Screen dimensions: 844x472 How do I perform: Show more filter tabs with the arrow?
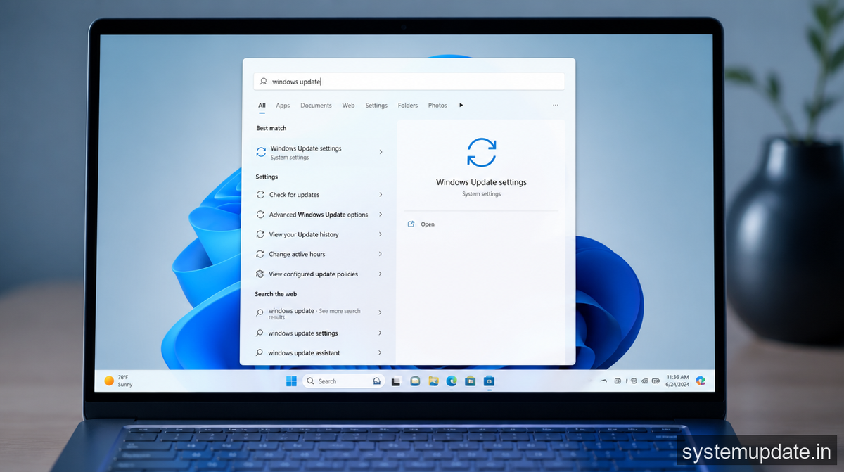461,106
